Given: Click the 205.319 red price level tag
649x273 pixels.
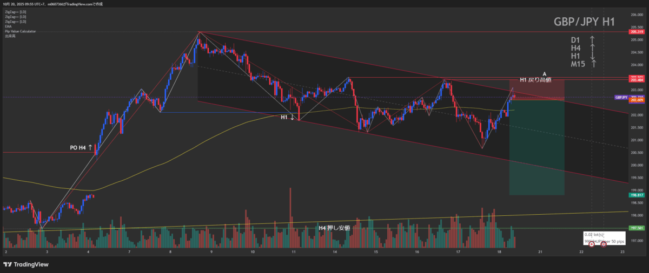Looking at the screenshot, I should pyautogui.click(x=637, y=32).
